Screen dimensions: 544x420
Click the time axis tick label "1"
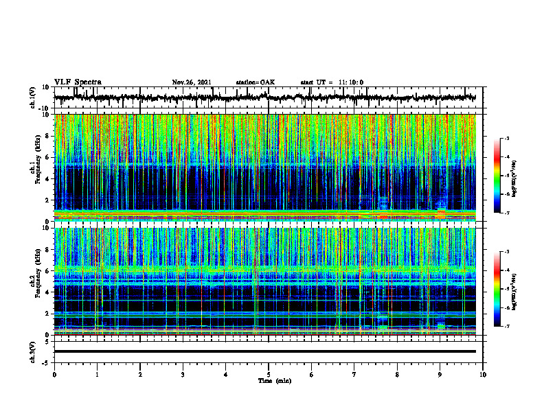(x=97, y=375)
